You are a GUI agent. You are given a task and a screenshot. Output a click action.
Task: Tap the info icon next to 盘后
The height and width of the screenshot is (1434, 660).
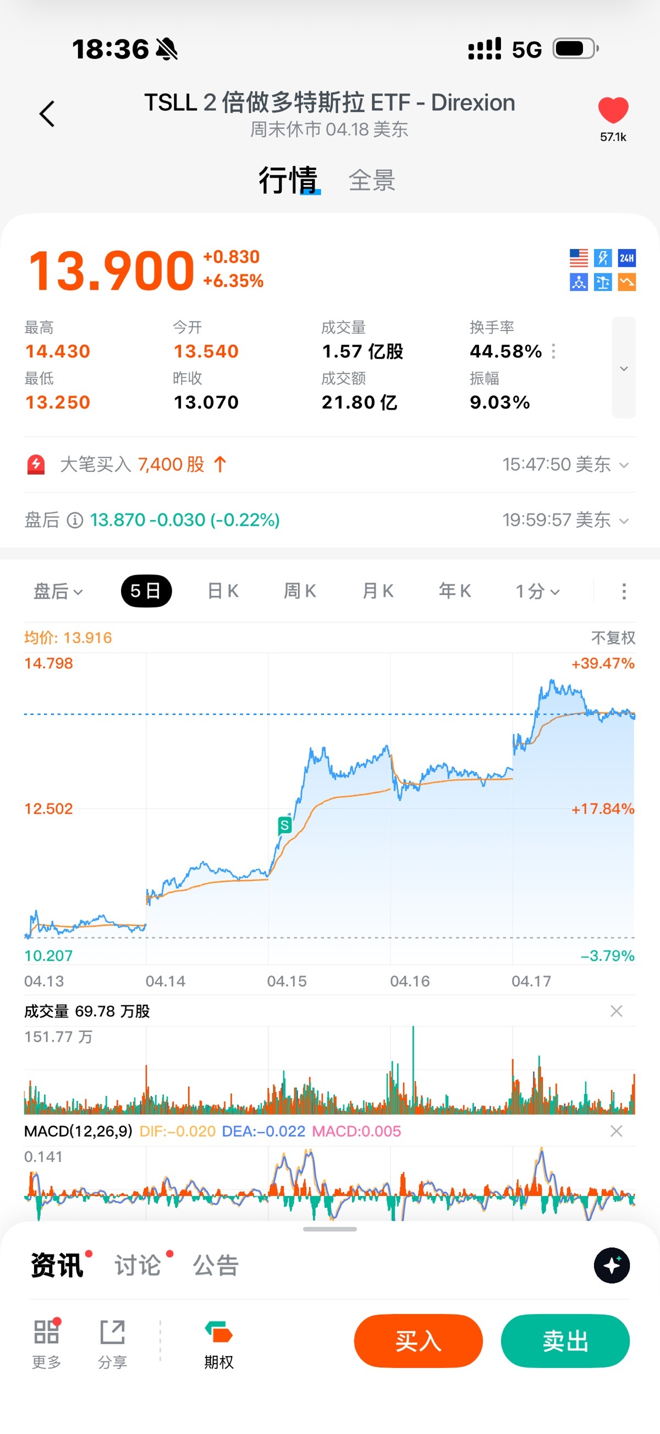click(75, 520)
